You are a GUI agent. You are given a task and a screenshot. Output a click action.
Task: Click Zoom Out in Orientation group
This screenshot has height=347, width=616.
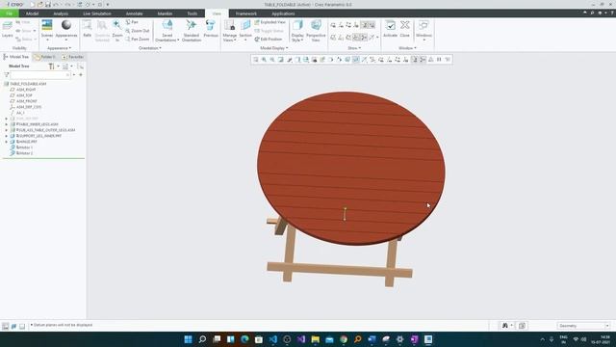[138, 31]
